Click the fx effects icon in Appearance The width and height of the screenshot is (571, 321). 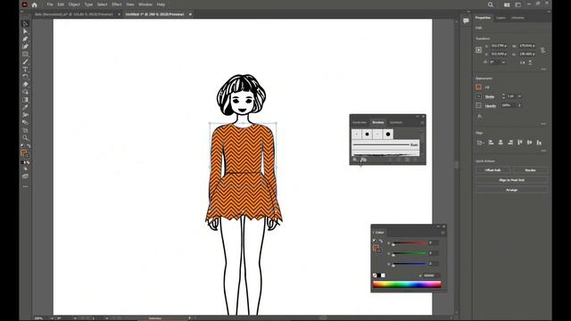[480, 117]
